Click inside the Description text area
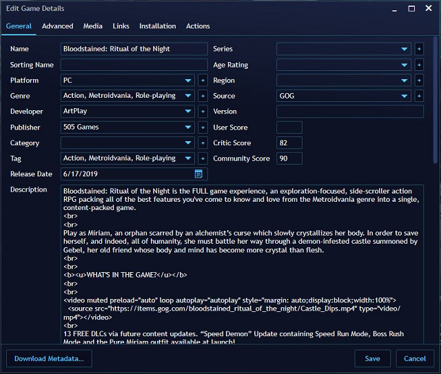Screen dimensions: 441x374 (x=242, y=264)
